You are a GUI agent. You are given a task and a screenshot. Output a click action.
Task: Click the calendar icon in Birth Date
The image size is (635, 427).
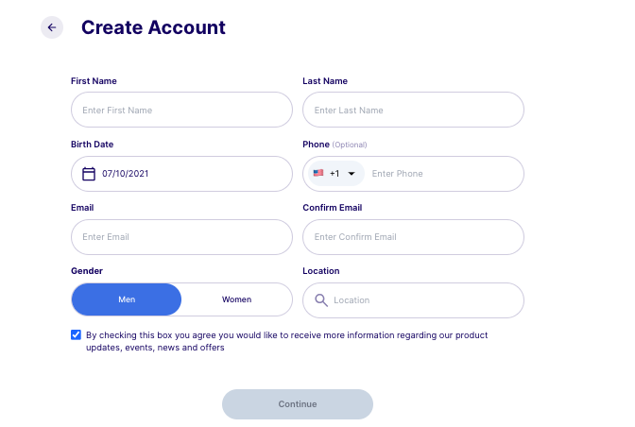pyautogui.click(x=89, y=174)
